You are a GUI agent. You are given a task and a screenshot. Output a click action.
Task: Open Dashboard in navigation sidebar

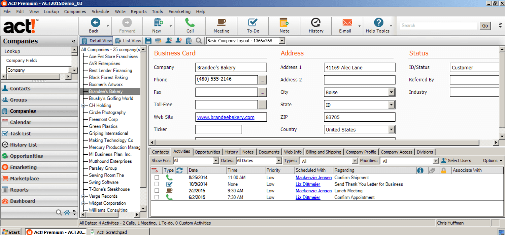[x=39, y=201]
